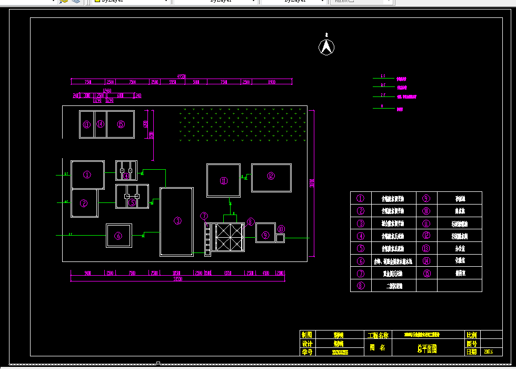
Task: Click the 设计 title block label
Action: (x=306, y=344)
